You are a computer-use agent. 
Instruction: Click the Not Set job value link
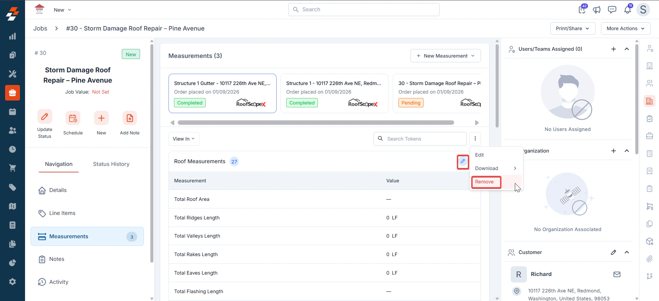(x=101, y=92)
